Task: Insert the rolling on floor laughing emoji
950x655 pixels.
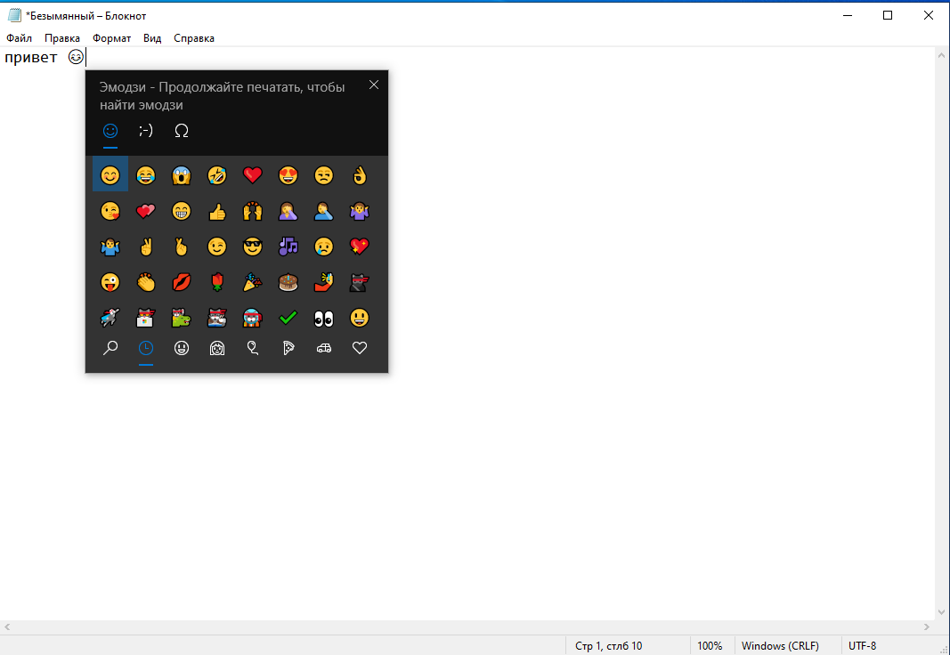Action: pyautogui.click(x=217, y=175)
